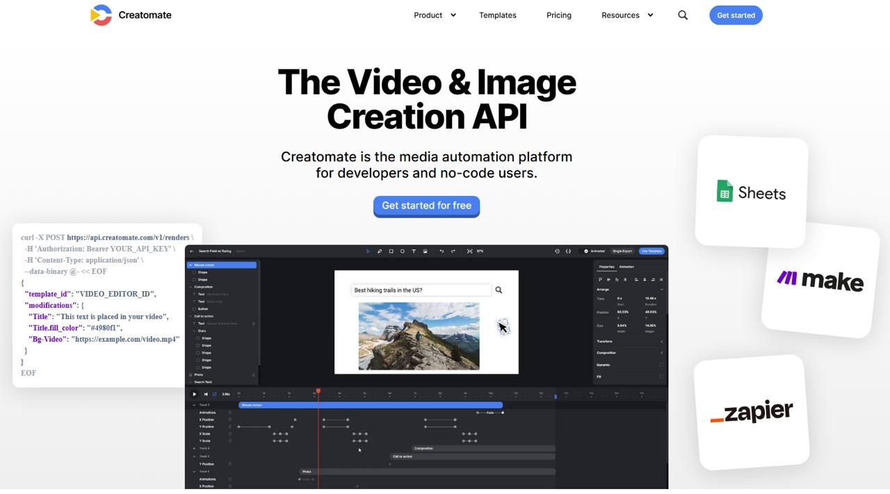Open the Templates menu item
This screenshot has height=494, width=890.
pos(497,15)
